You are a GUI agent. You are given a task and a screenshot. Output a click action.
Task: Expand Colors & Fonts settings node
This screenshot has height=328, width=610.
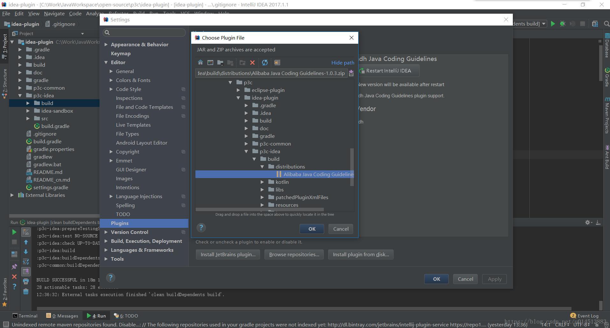click(111, 80)
